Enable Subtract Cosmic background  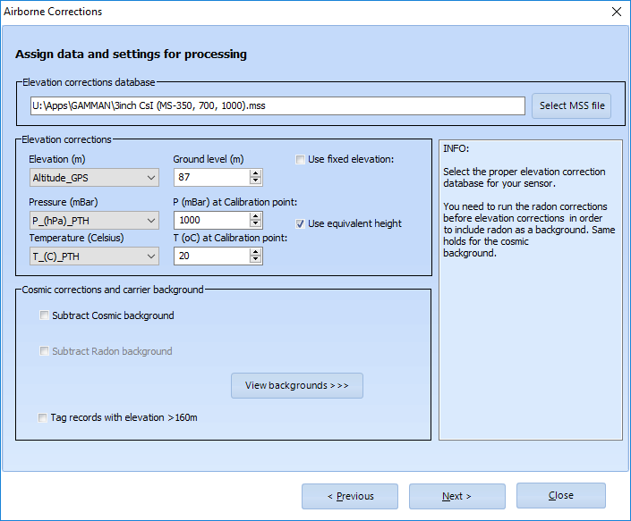pos(44,315)
